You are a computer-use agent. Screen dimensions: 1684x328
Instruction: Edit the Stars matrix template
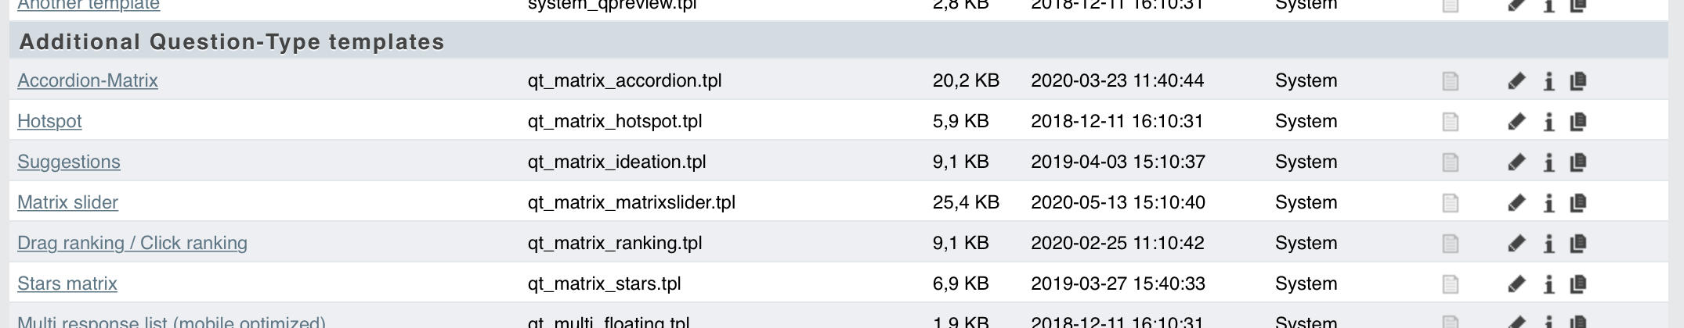(x=1516, y=284)
